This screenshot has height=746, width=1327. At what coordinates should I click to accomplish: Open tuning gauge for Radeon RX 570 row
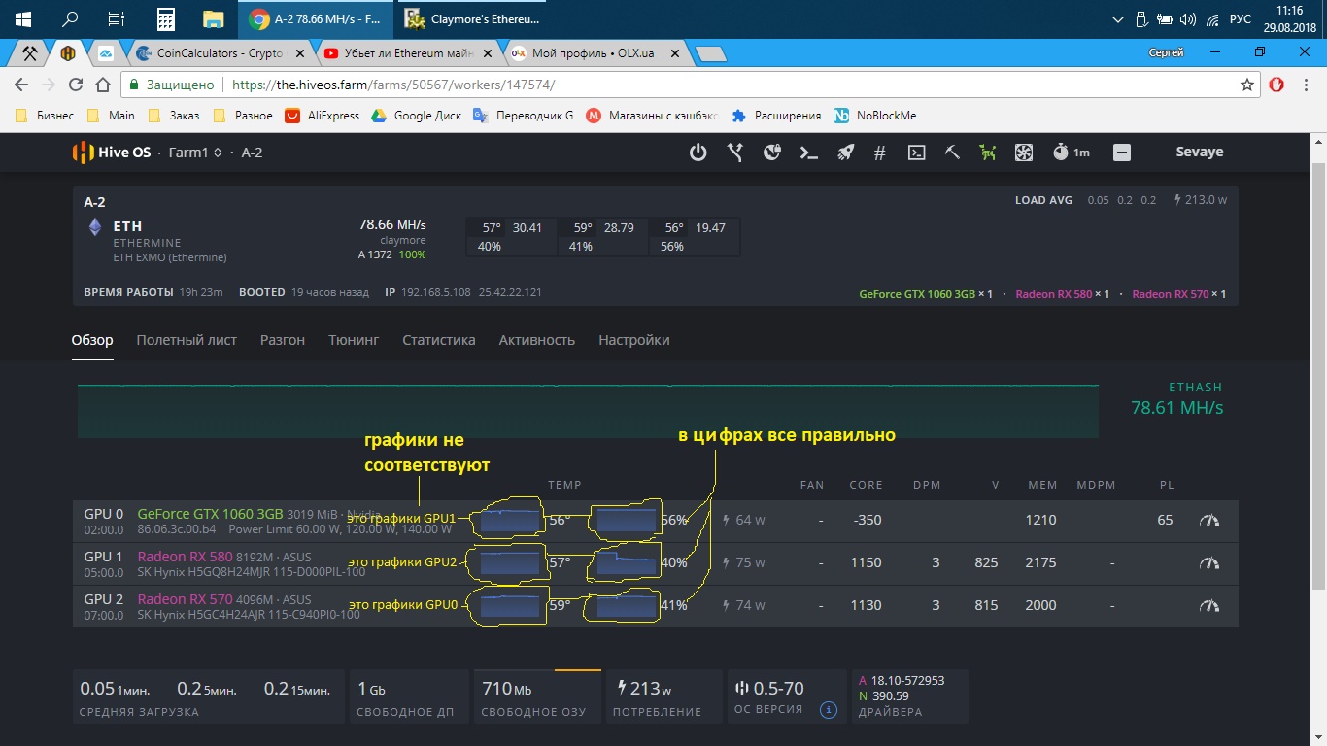pos(1209,606)
